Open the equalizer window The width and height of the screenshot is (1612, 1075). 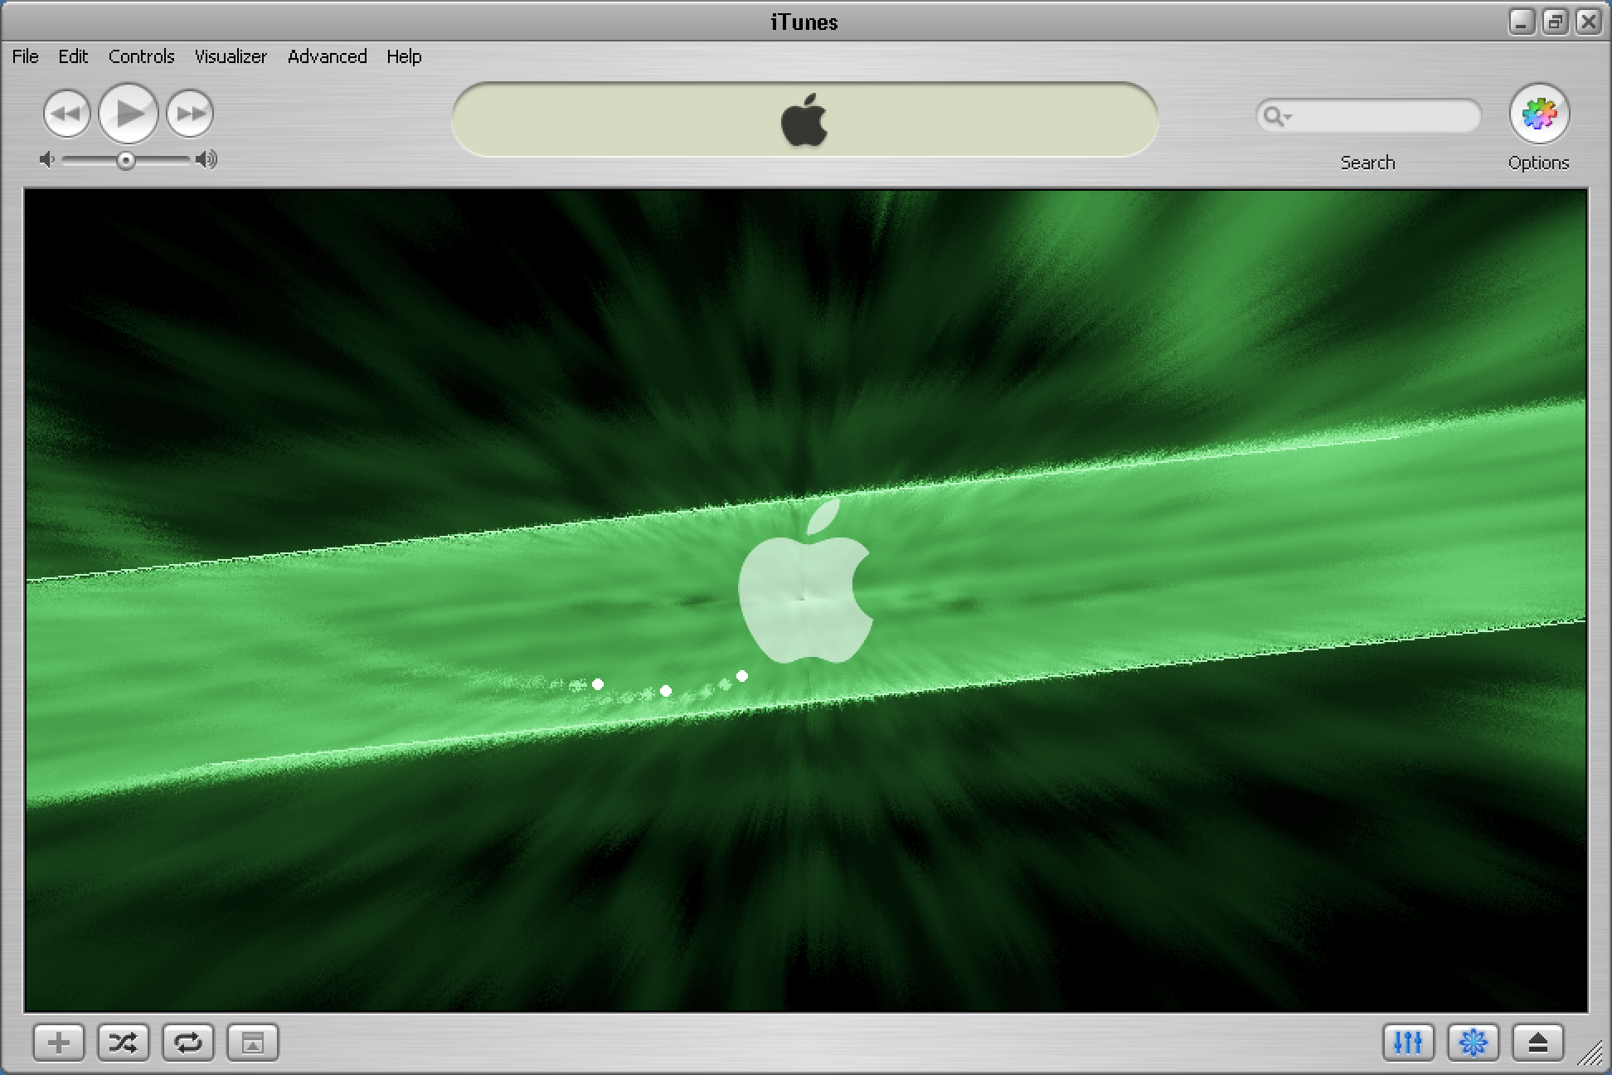pos(1408,1043)
